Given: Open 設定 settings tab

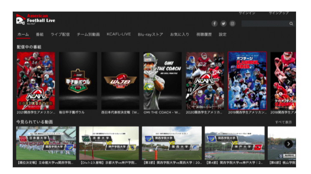Looking at the screenshot, I should 222,35.
